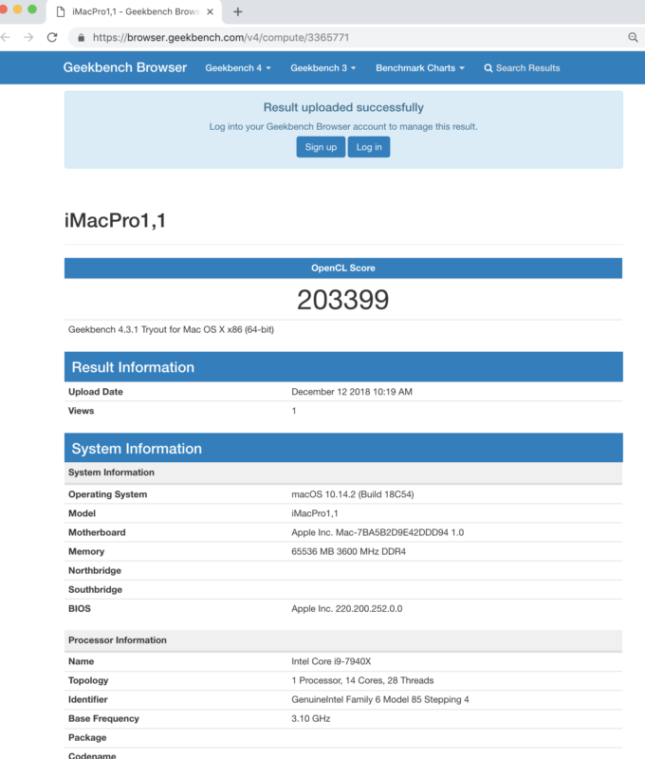Click BIOS value Apple Inc. 220.200.252.0.0
Image resolution: width=645 pixels, height=759 pixels.
[x=346, y=608]
